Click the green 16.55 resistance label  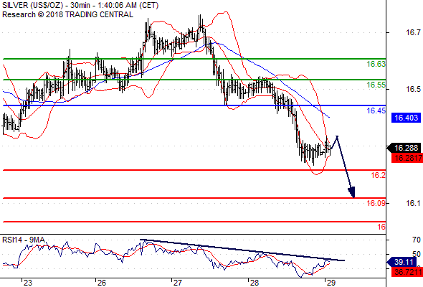(376, 85)
